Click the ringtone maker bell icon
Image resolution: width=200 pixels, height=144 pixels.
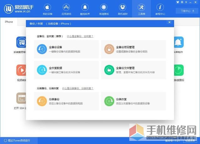[x=179, y=42]
